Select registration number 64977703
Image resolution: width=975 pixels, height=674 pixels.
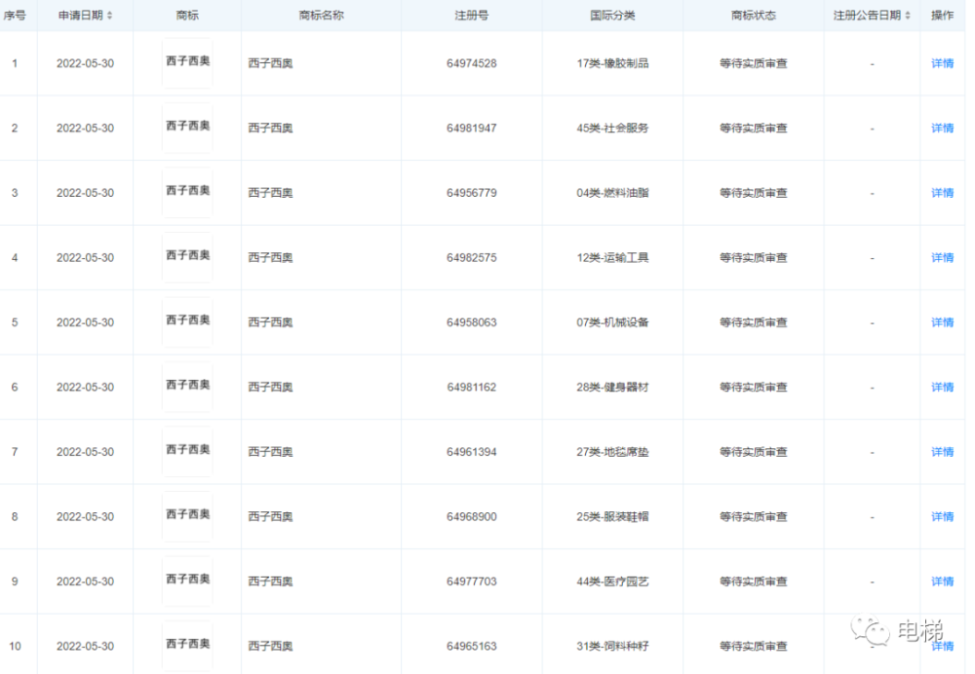pos(471,581)
